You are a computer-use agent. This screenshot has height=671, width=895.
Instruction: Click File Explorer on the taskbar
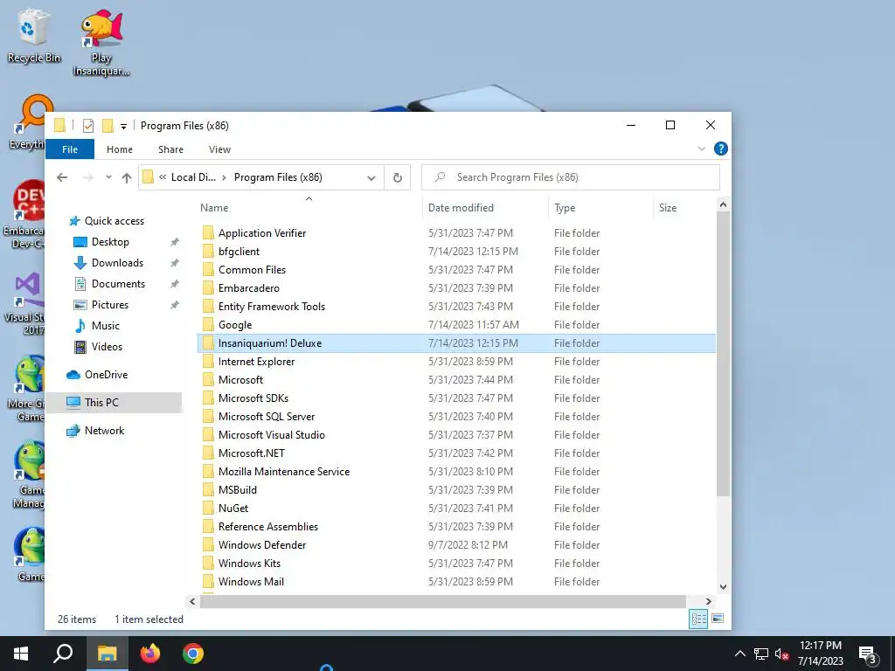tap(107, 654)
